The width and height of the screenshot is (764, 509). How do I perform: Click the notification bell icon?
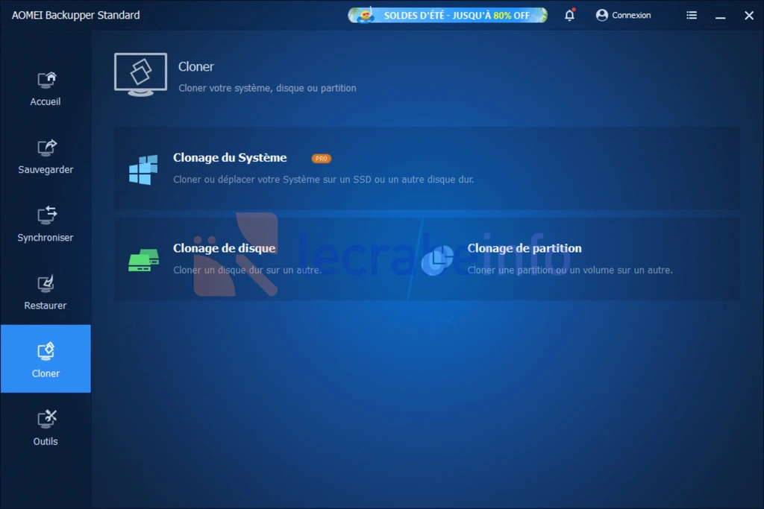click(569, 15)
